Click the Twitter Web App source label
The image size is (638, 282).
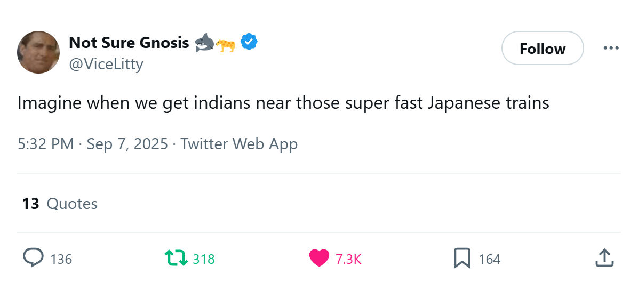coord(239,144)
